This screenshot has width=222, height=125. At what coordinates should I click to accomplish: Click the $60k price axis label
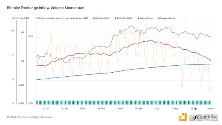point(31,36)
